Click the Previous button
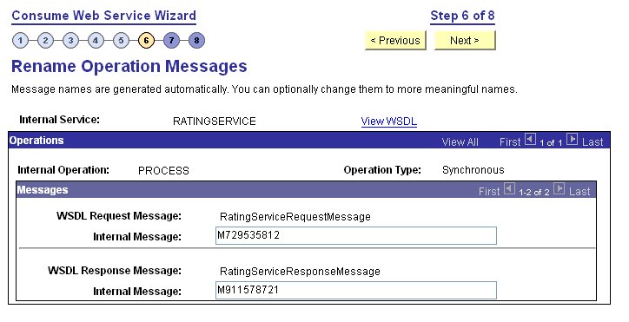 click(395, 41)
